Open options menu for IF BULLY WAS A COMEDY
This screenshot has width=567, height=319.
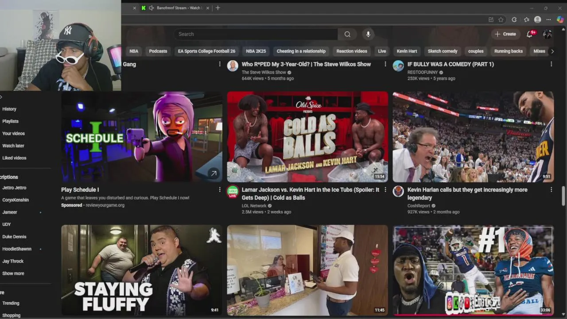click(551, 64)
